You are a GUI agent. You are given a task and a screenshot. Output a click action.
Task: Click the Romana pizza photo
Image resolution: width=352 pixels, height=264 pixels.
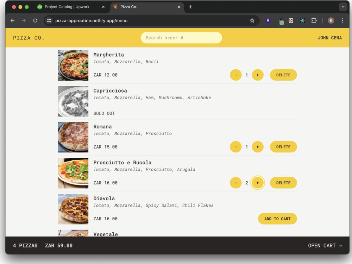click(73, 137)
